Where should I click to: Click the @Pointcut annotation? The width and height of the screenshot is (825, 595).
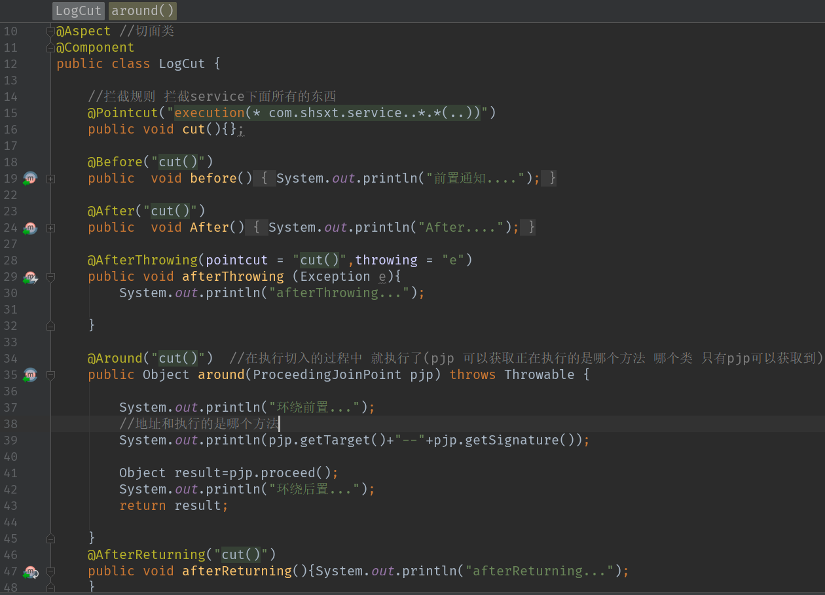pyautogui.click(x=123, y=113)
